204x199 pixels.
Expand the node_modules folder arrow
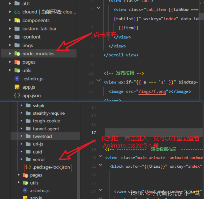pyautogui.click(x=10, y=53)
